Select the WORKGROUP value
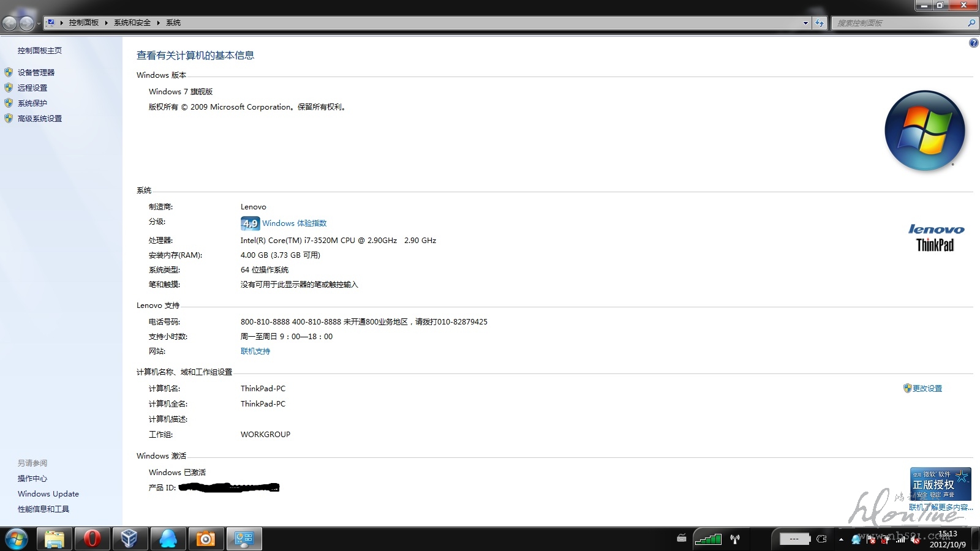The width and height of the screenshot is (980, 551). pyautogui.click(x=265, y=435)
